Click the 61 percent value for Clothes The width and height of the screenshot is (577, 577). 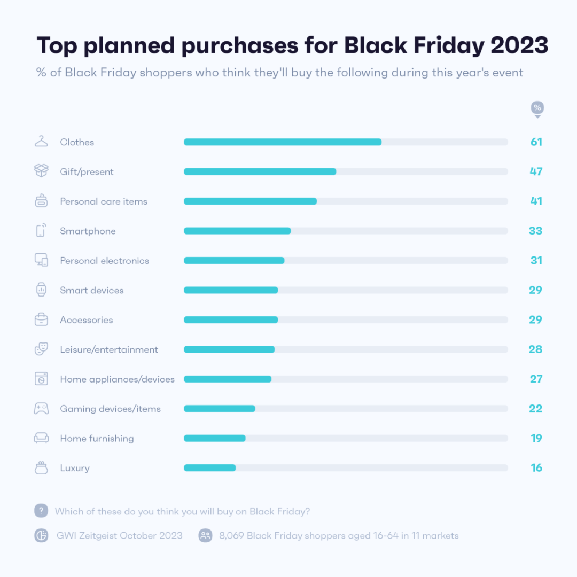[x=536, y=142]
